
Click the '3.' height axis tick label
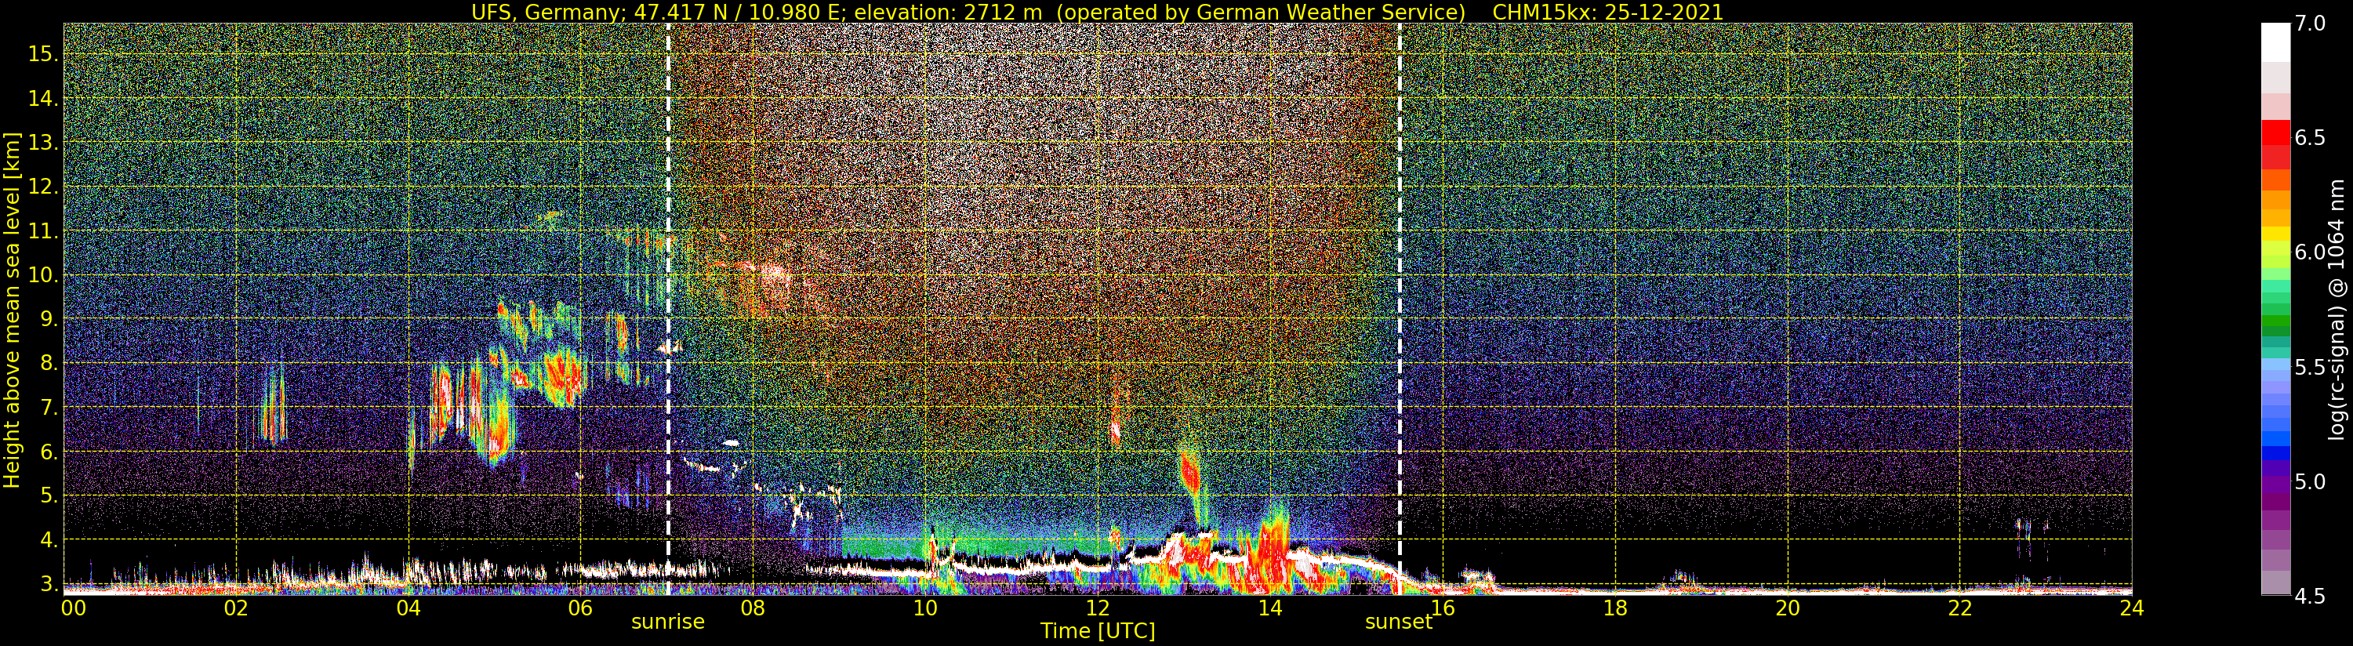(x=49, y=584)
